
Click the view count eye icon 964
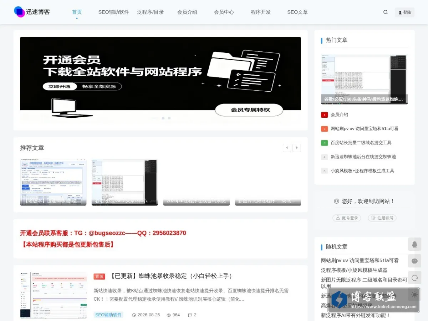point(169,315)
